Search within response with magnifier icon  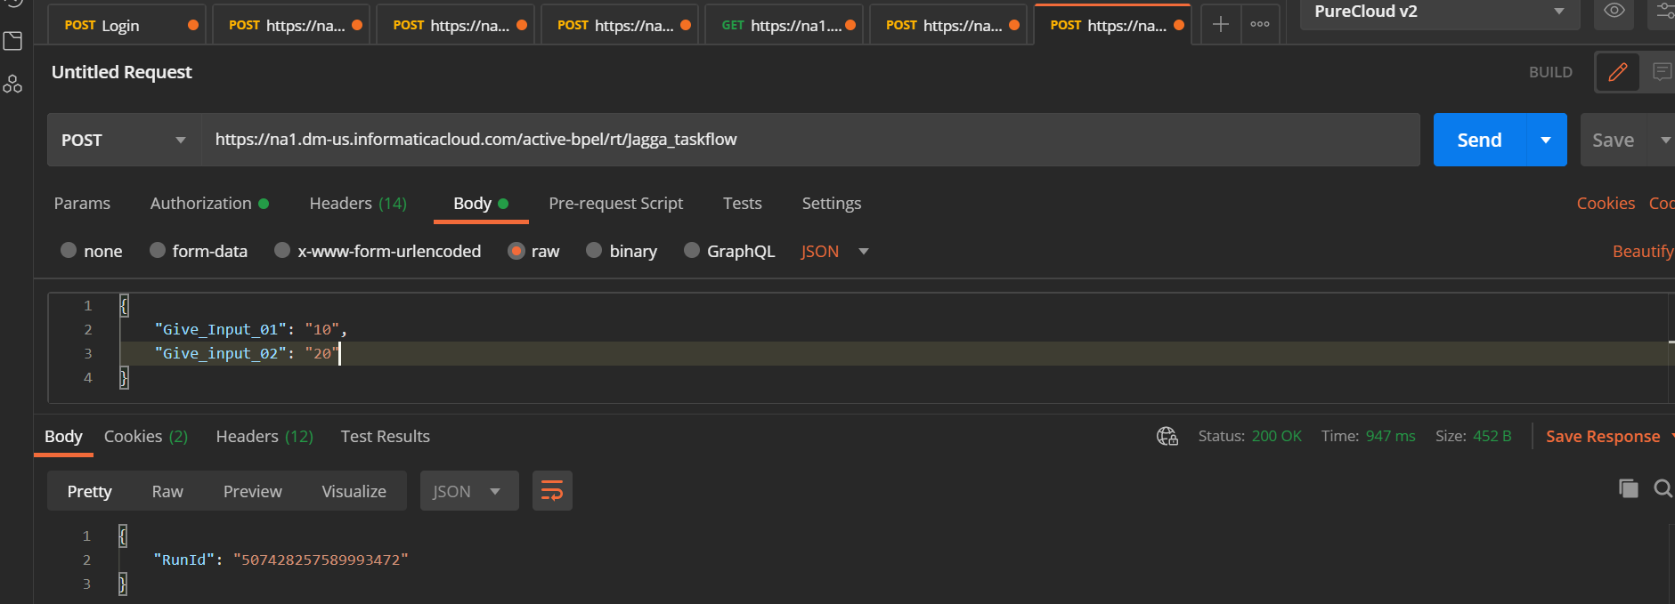pos(1663,488)
